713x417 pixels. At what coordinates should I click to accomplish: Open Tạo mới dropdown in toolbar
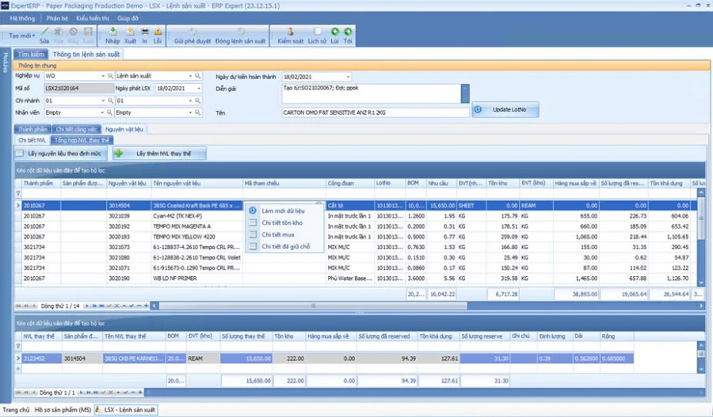pos(22,36)
